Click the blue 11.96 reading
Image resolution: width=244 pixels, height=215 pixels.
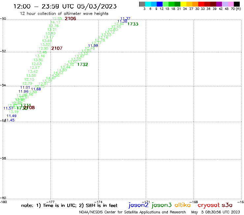pos(23,91)
